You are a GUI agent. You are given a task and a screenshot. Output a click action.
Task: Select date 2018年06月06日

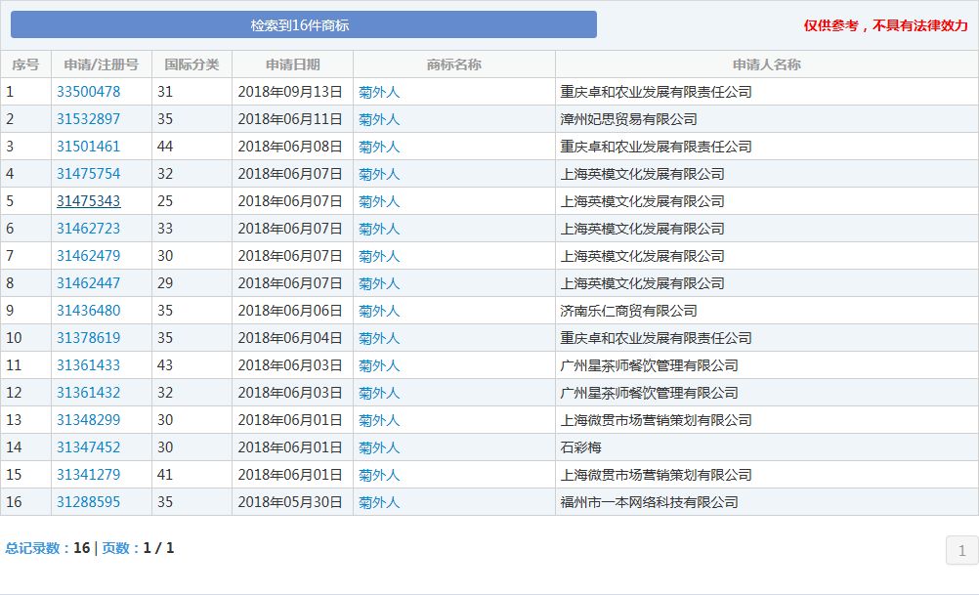point(290,311)
